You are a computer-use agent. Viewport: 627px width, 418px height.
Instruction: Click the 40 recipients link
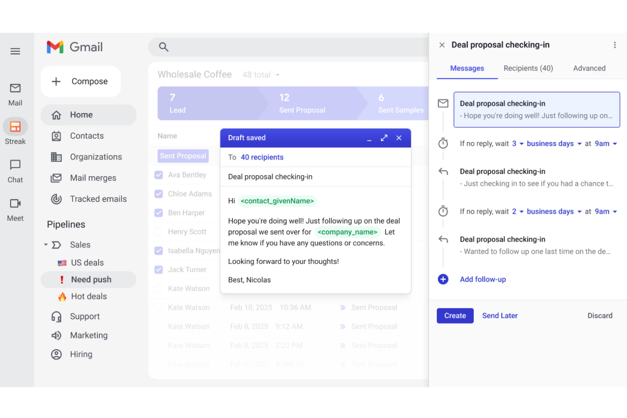tap(262, 157)
